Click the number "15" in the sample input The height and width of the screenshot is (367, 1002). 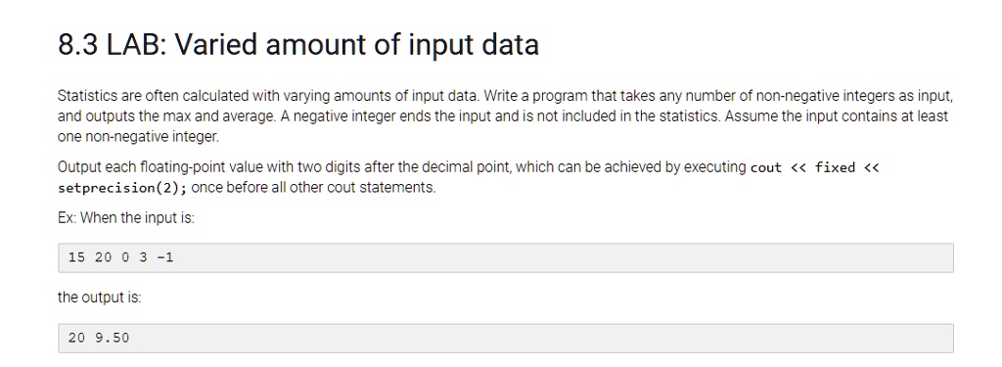(76, 257)
